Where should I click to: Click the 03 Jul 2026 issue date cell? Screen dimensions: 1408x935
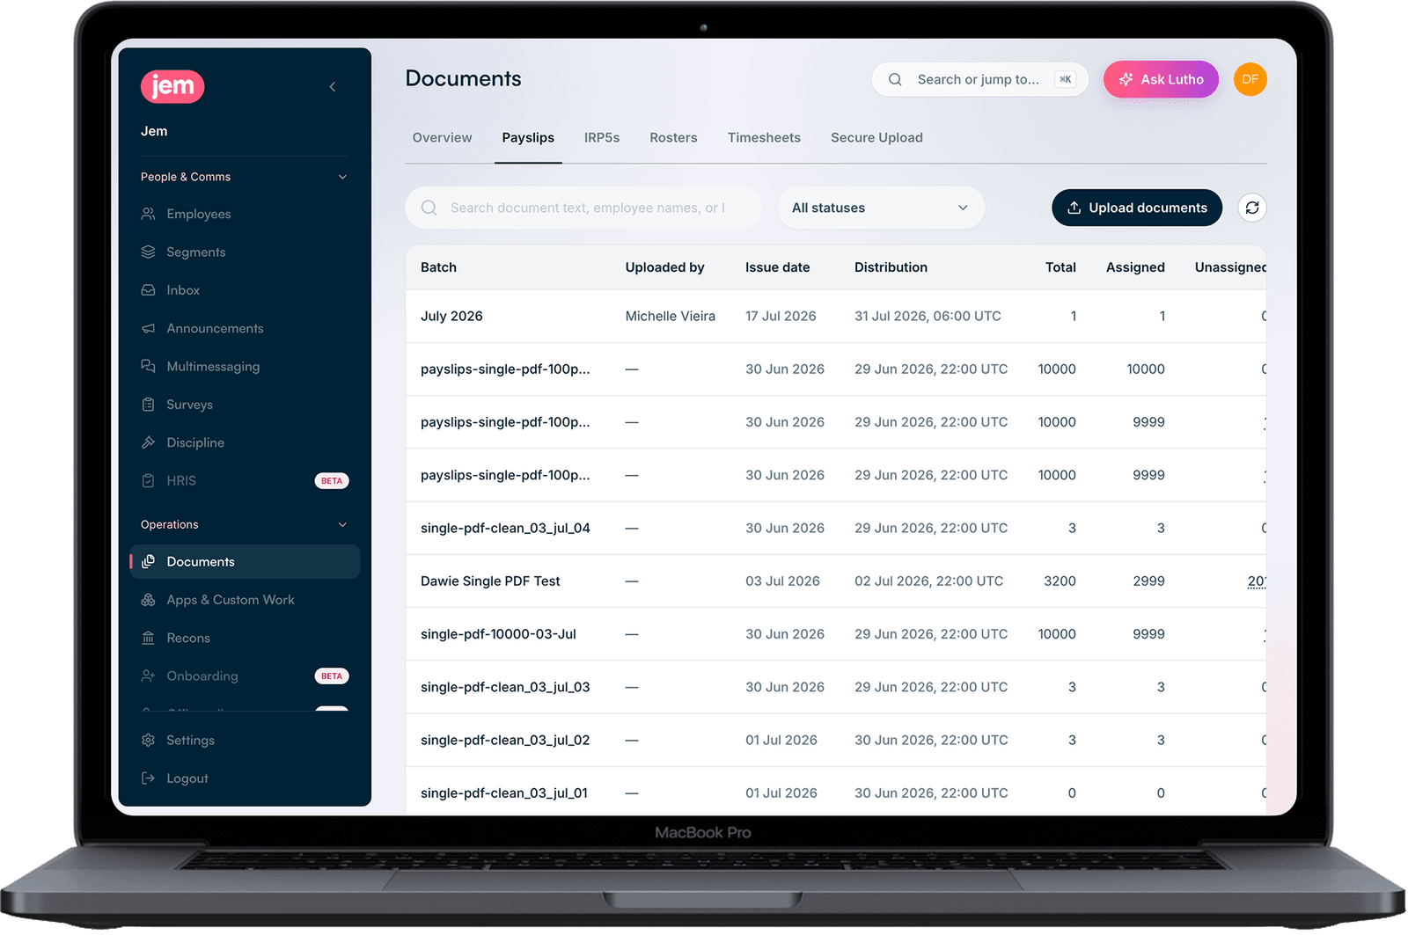point(782,581)
